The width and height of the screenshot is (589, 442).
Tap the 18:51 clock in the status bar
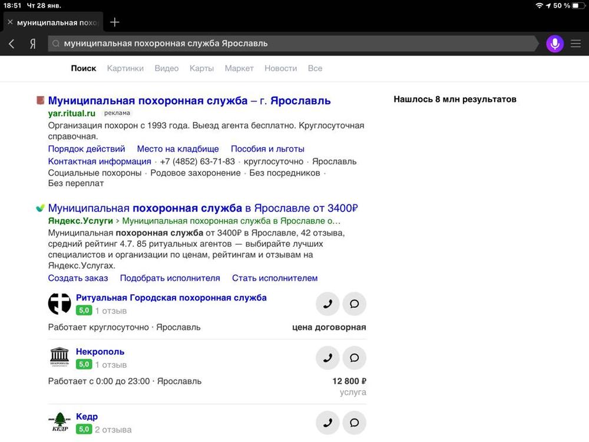[x=12, y=6]
